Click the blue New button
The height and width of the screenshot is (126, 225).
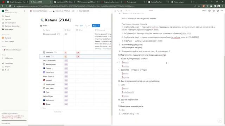point(95,26)
